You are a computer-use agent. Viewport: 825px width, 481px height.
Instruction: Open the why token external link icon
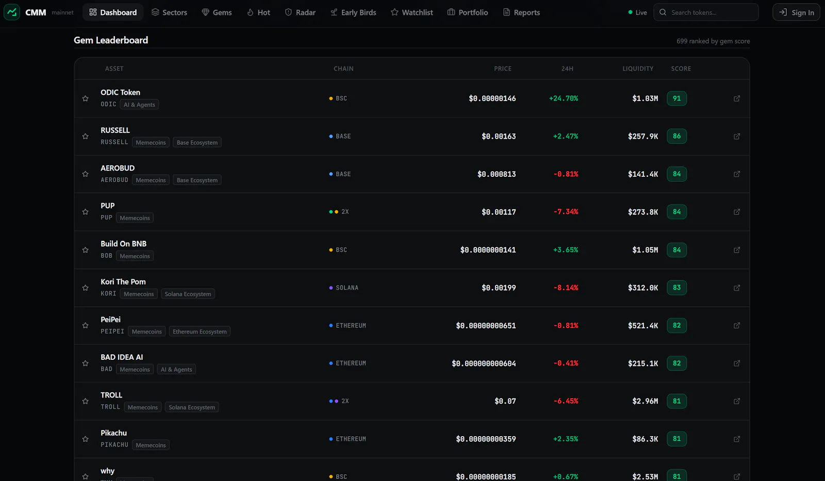pyautogui.click(x=737, y=476)
